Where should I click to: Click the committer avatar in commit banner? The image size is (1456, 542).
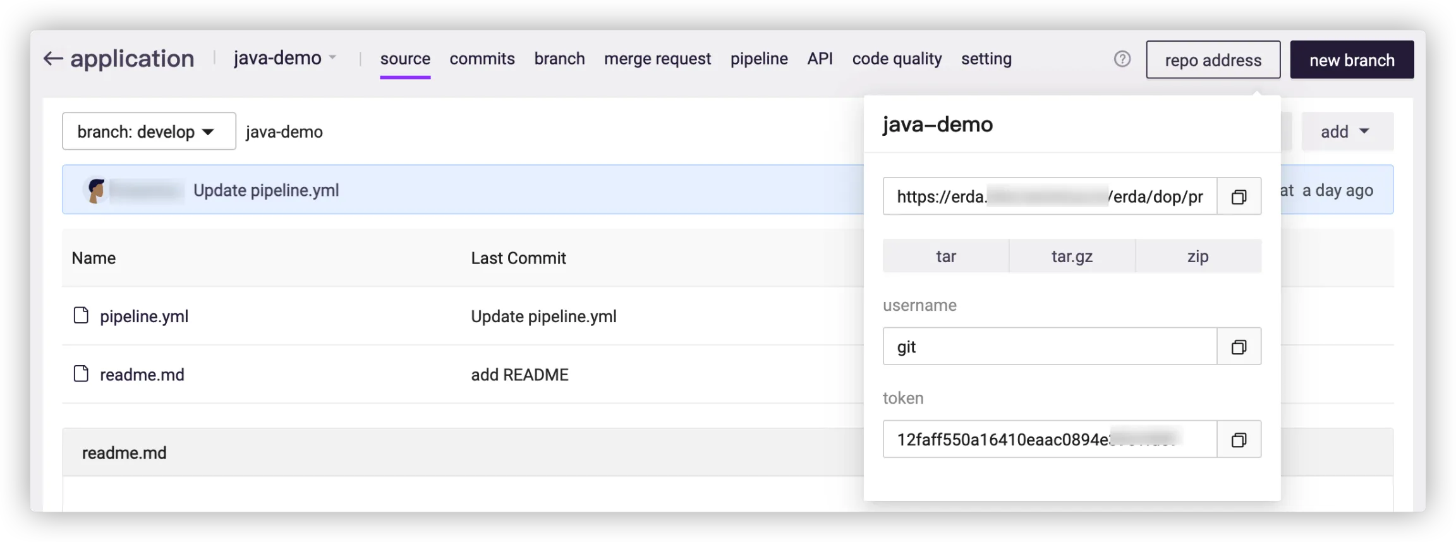(96, 190)
